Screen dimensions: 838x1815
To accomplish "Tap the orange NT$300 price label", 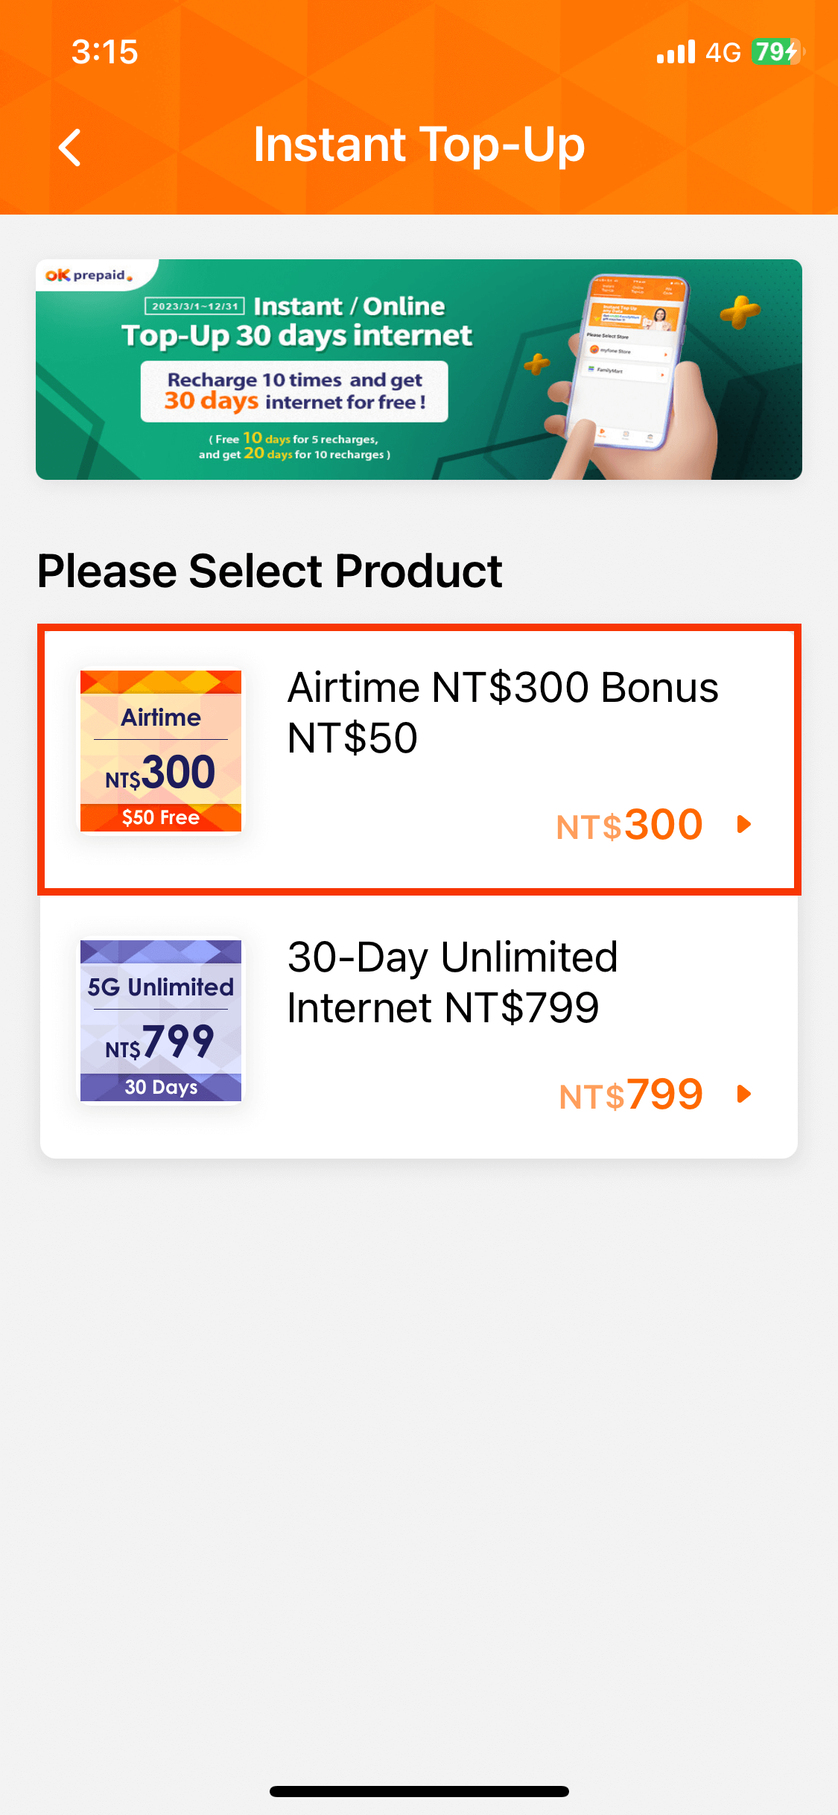I will pos(629,825).
